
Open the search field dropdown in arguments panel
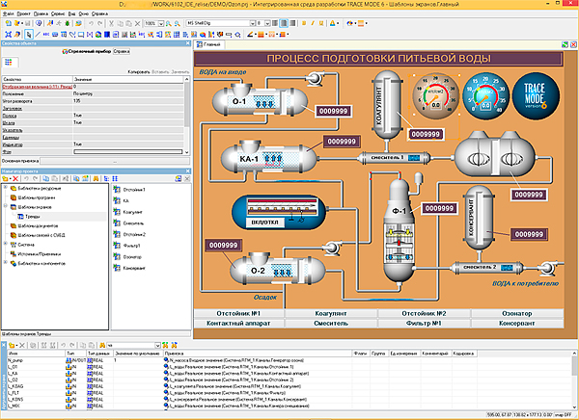[x=157, y=346]
